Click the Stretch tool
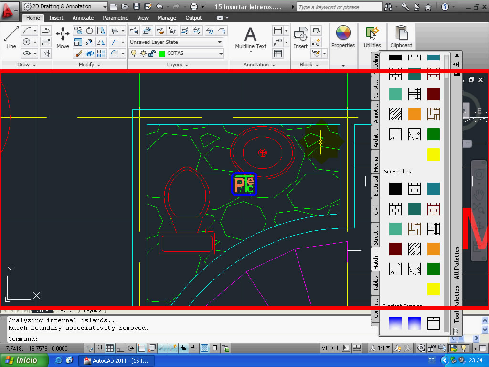This screenshot has width=489, height=367. tap(101, 31)
